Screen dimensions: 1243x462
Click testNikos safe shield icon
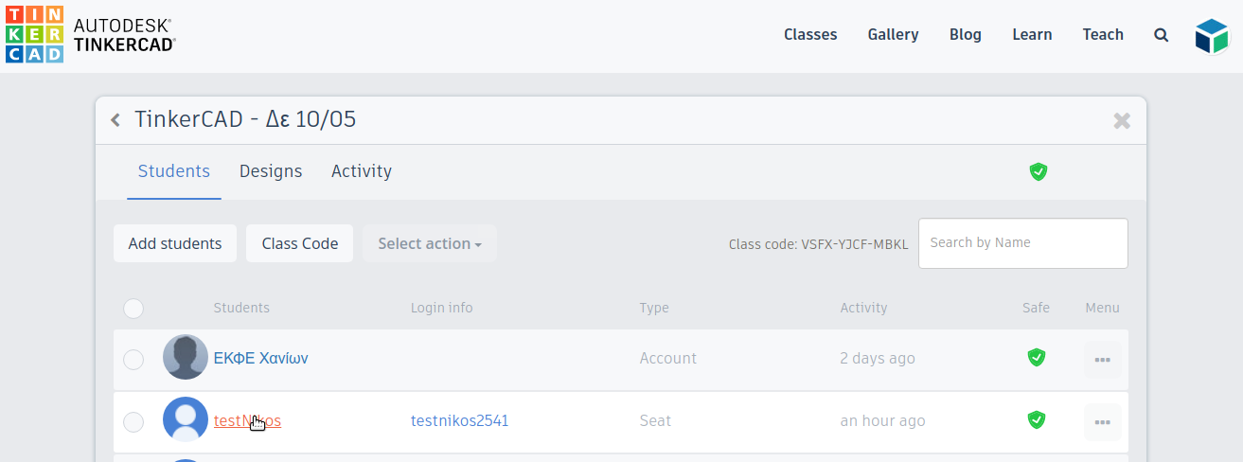1037,419
